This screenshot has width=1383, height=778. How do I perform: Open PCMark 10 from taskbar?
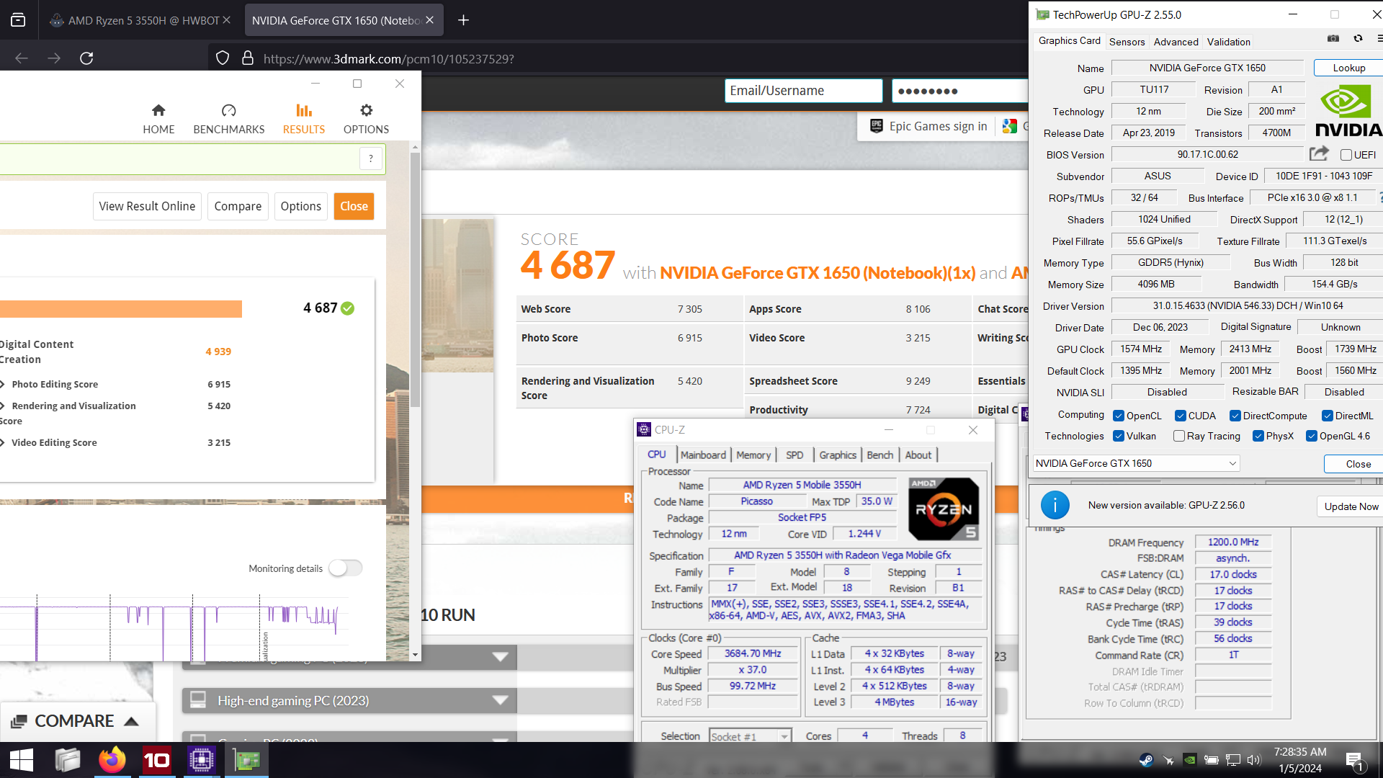point(157,760)
